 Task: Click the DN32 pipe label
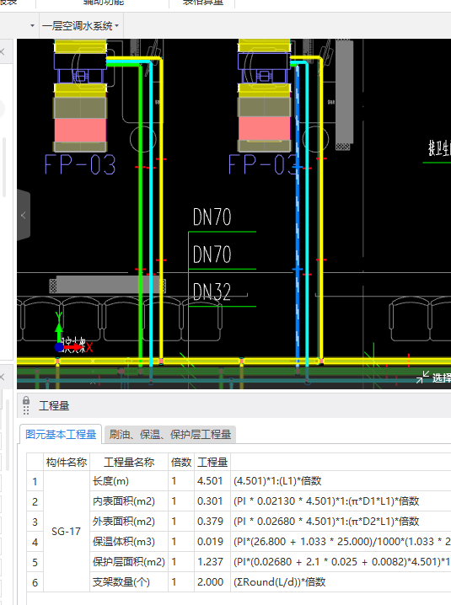pyautogui.click(x=212, y=292)
